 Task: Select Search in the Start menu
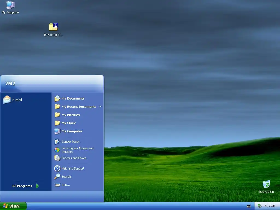click(66, 177)
